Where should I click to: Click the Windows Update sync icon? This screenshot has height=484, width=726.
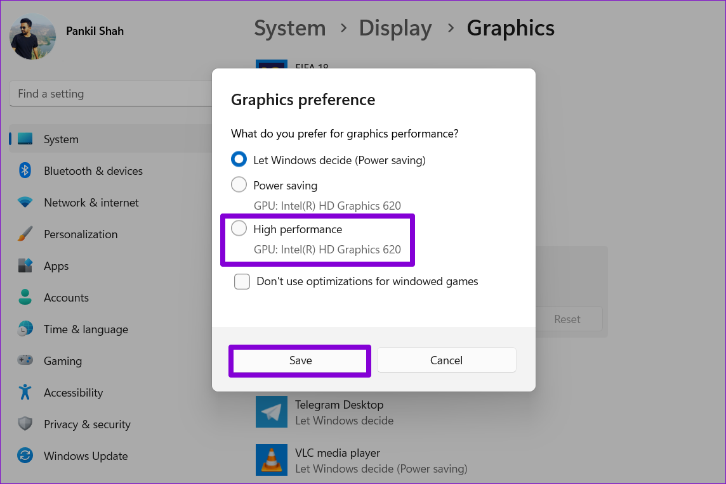pos(25,455)
